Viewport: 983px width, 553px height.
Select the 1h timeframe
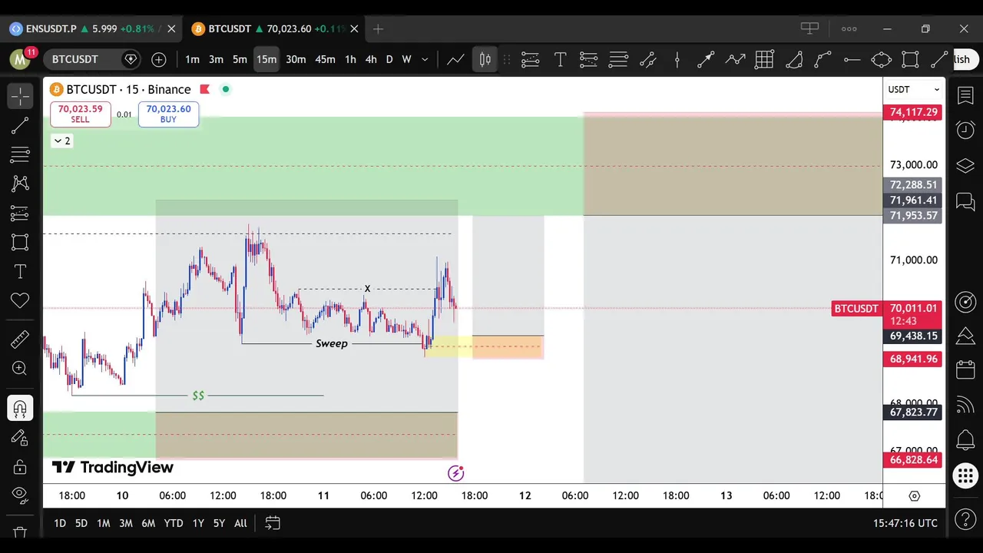point(350,59)
